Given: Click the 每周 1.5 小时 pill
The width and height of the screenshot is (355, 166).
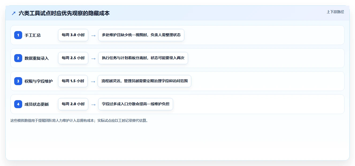Looking at the screenshot, I should pyautogui.click(x=73, y=81).
